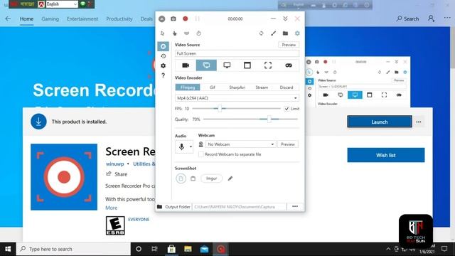Image resolution: width=455 pixels, height=256 pixels.
Task: Click Preview button beside webcam dropdown
Action: tap(288, 144)
